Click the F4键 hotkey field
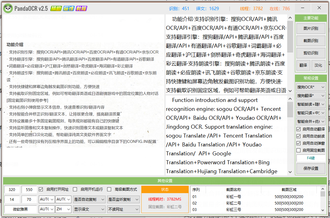This screenshot has height=218, width=330. point(311,158)
